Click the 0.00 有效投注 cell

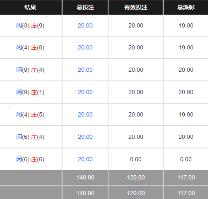coord(135,159)
